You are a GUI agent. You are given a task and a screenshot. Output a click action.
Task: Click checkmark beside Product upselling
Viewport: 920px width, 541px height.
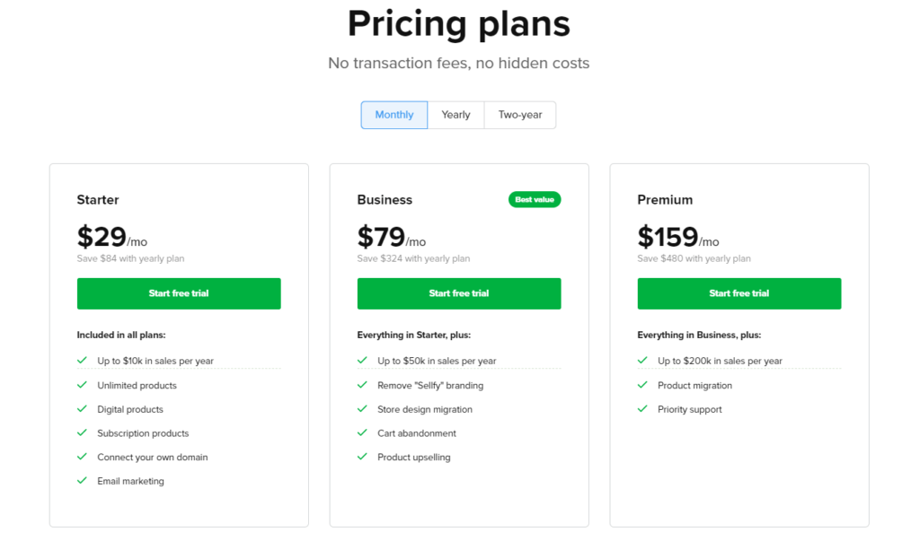pos(362,457)
